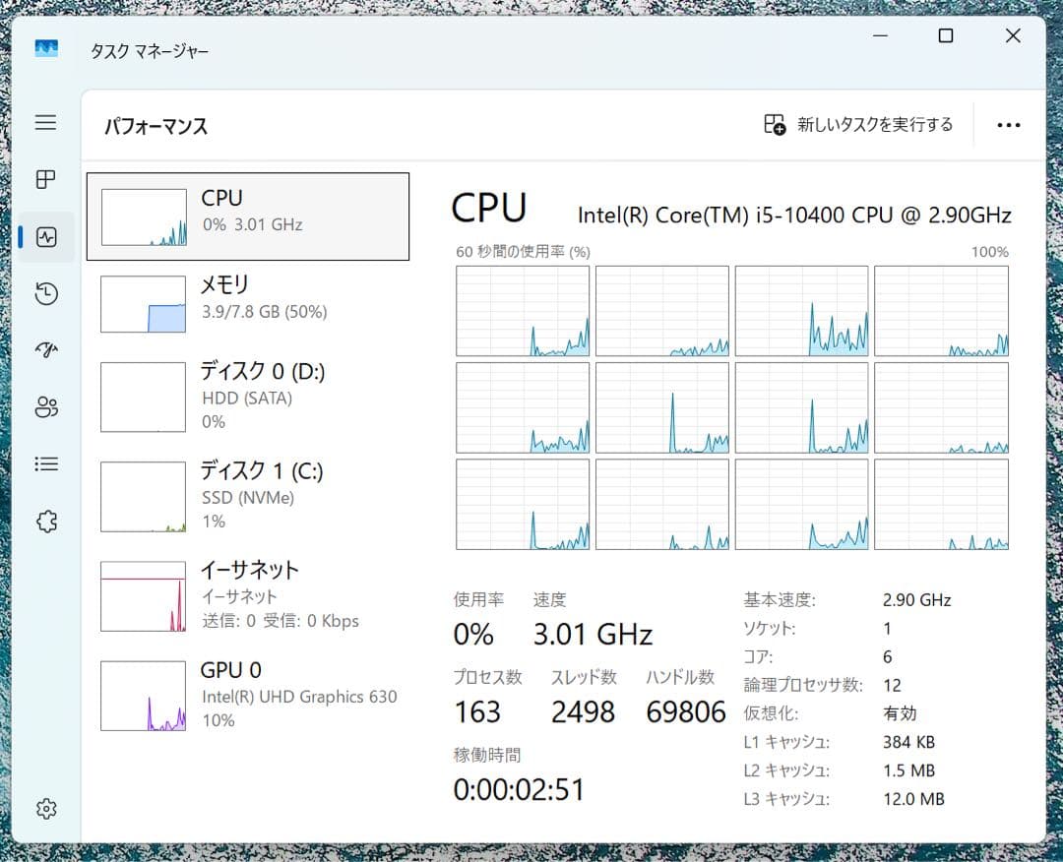Open the Services view icon

[45, 521]
